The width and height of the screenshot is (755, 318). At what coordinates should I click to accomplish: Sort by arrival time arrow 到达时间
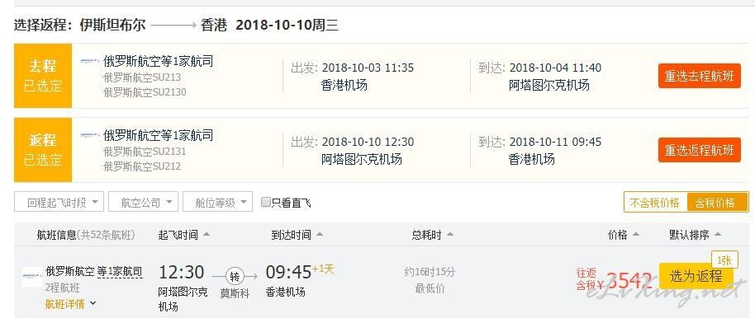tap(319, 235)
